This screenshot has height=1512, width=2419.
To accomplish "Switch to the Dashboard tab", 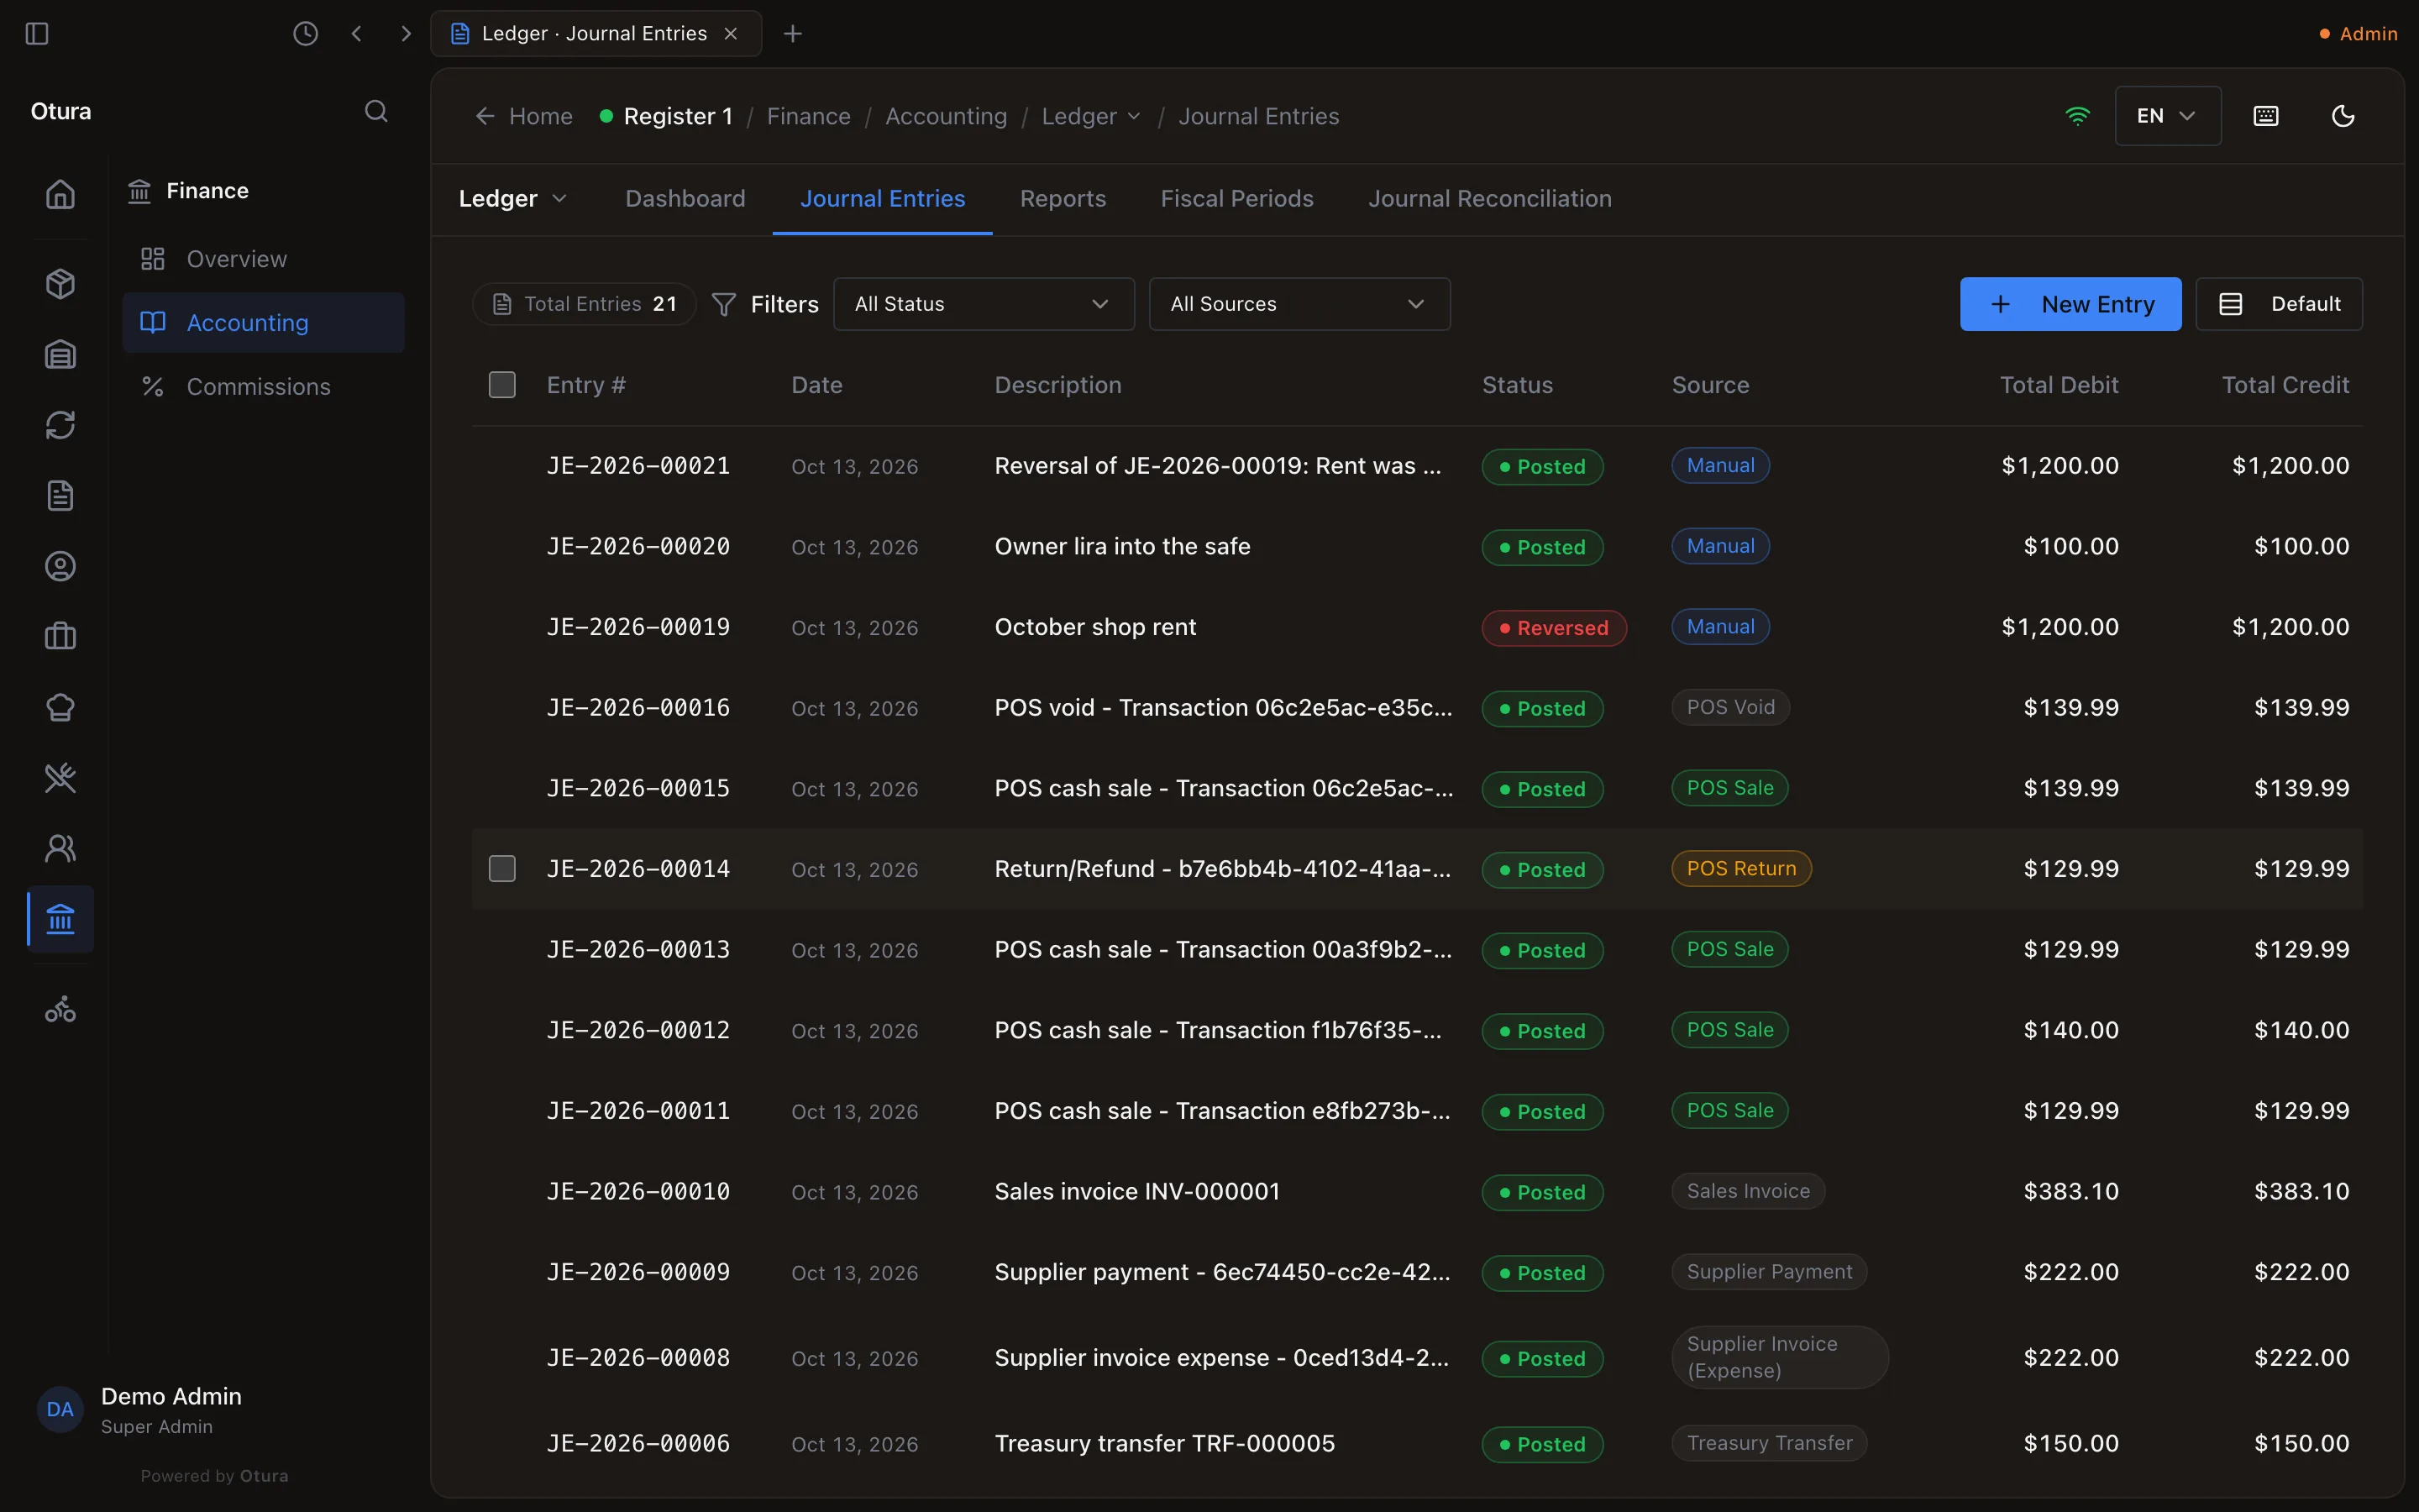I will click(685, 199).
